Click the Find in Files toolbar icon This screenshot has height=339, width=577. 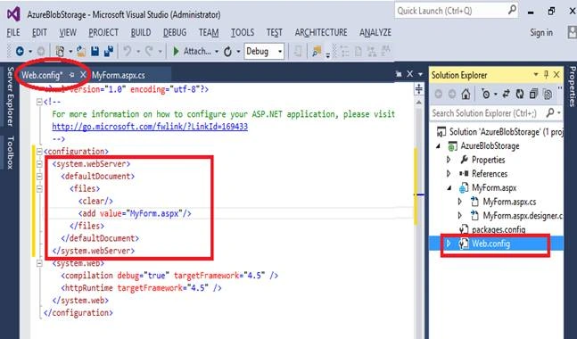click(x=316, y=51)
